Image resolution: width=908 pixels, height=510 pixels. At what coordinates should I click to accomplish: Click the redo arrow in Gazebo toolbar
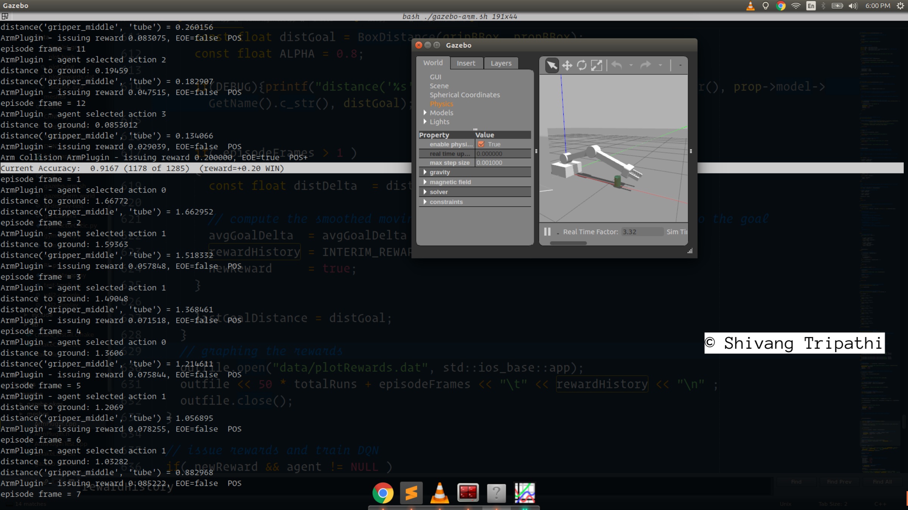[645, 65]
